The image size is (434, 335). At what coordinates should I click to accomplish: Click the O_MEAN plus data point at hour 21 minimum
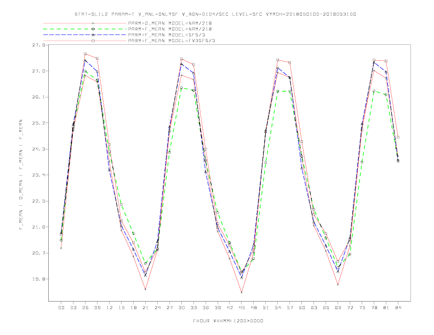145,289
